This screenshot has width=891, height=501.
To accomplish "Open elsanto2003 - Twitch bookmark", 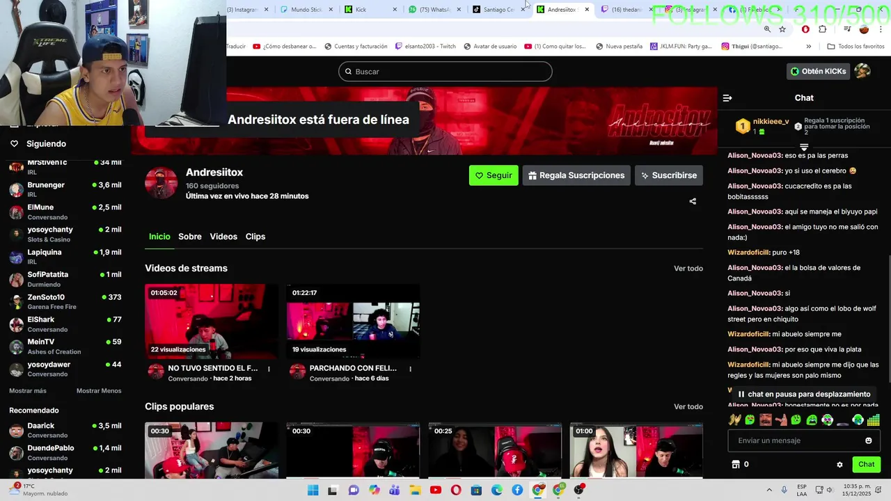I will click(425, 47).
